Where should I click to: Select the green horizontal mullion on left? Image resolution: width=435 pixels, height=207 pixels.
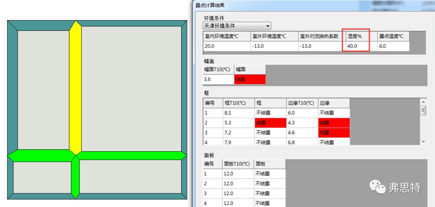coord(40,156)
